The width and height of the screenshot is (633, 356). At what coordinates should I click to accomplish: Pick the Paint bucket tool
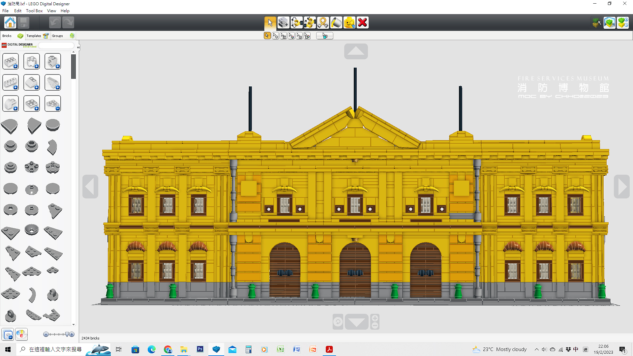coord(336,23)
